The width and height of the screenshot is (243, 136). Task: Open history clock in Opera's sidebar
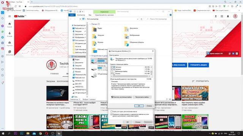(x=3, y=75)
